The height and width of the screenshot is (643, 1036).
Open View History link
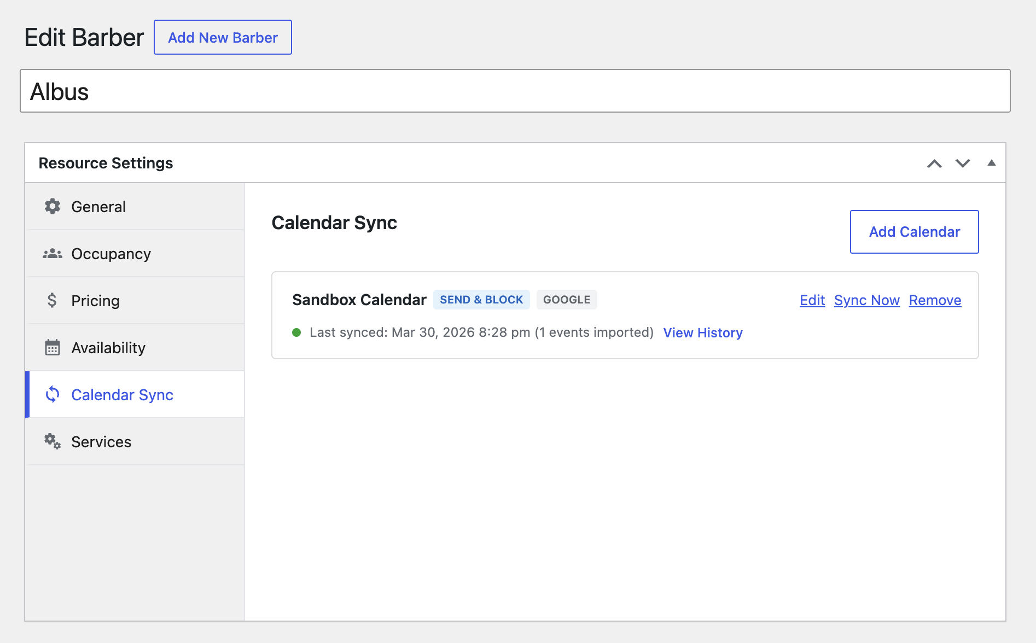pos(703,332)
